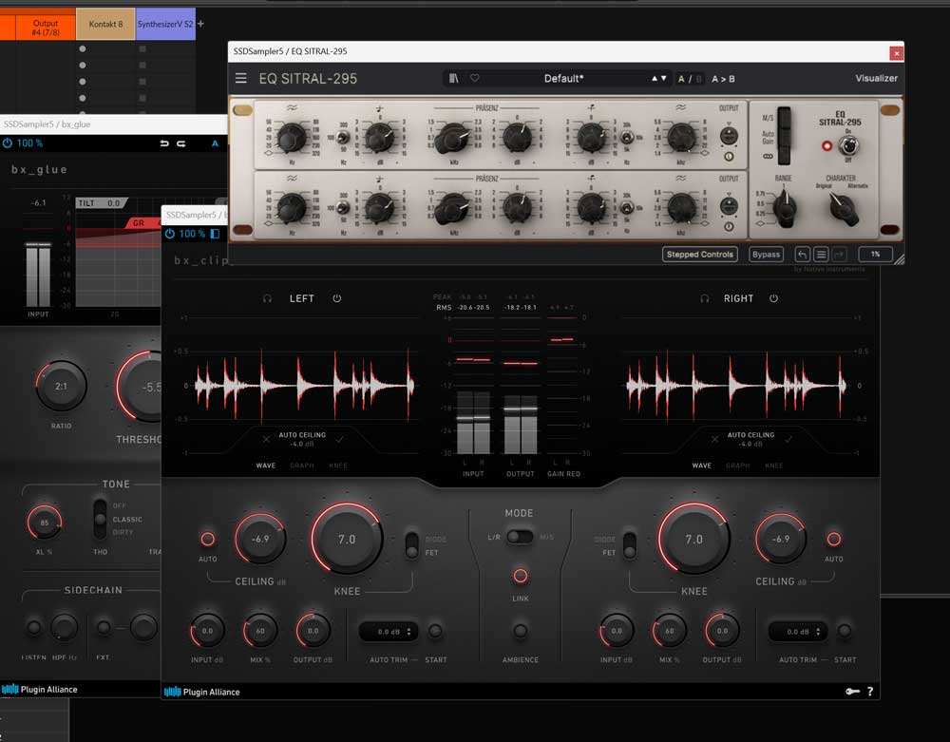Open the key license icon in bx_clipper
950x742 pixels.
(x=851, y=692)
